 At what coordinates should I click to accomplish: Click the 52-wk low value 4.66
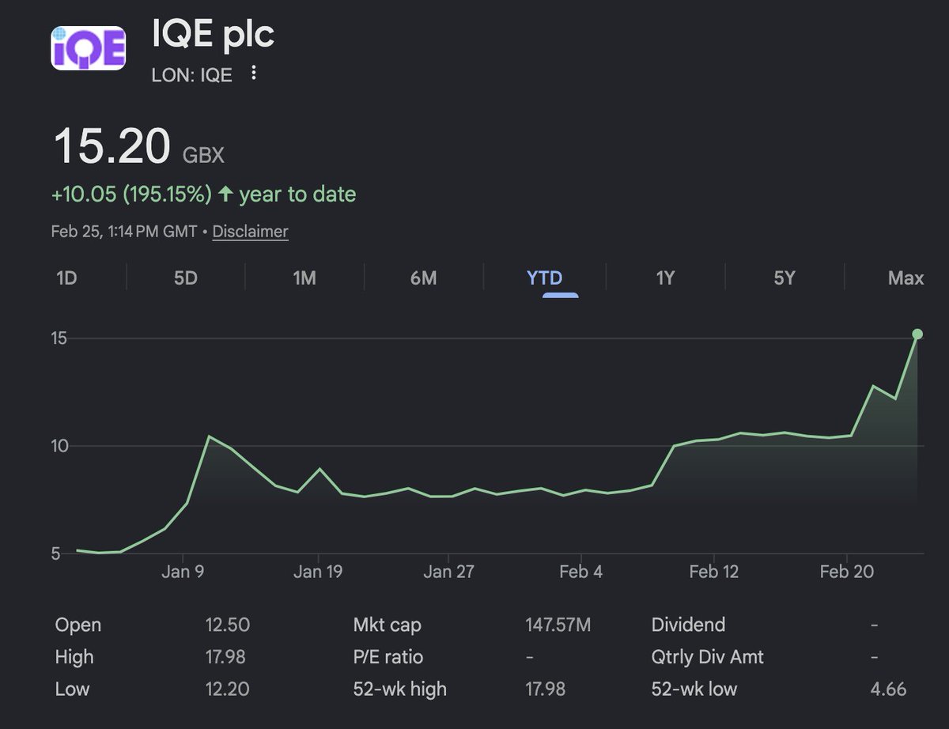(888, 689)
